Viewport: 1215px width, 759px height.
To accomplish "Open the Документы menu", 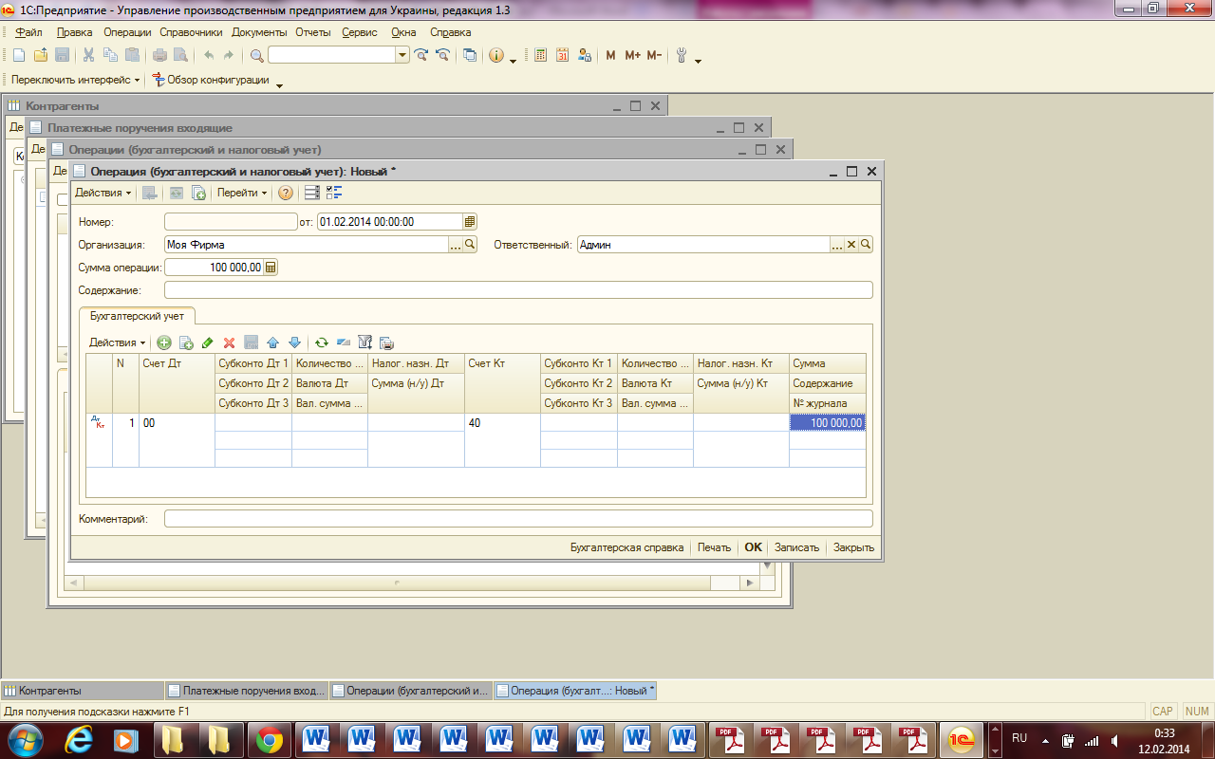I will coord(259,32).
